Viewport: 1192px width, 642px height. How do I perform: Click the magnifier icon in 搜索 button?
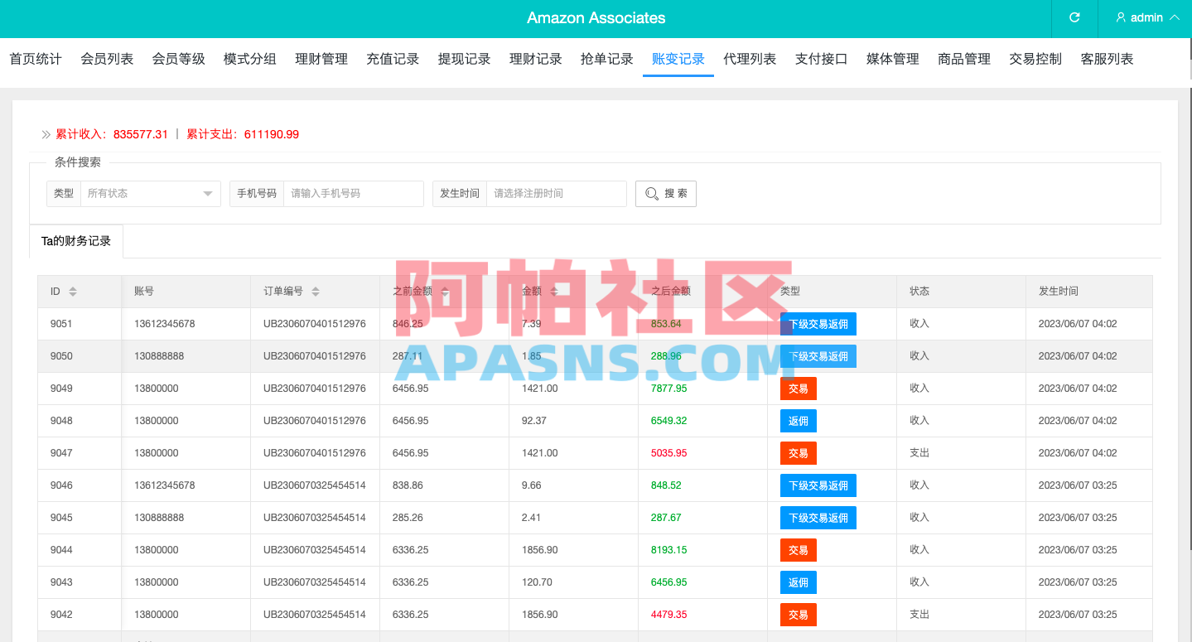pyautogui.click(x=652, y=194)
